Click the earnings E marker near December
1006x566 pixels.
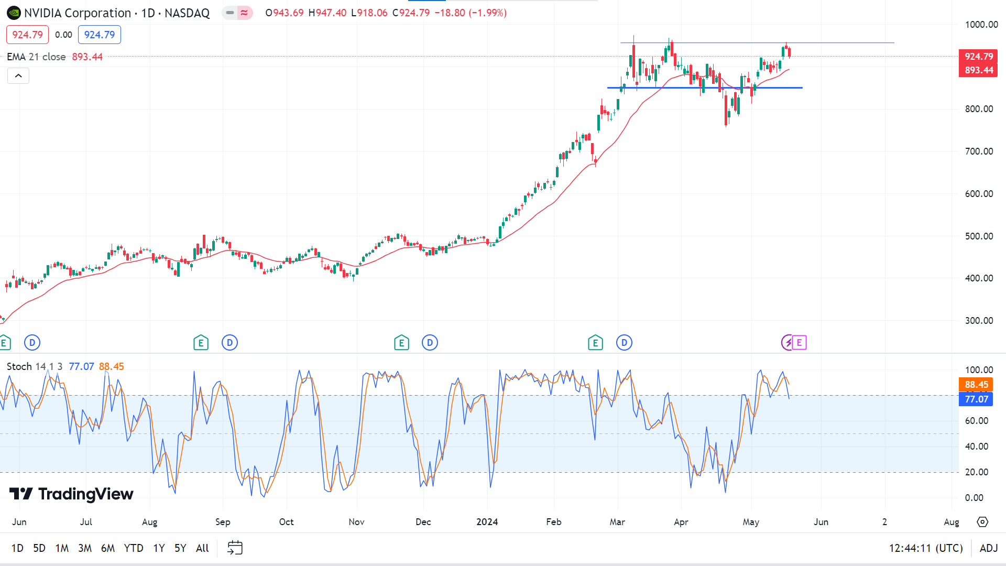click(401, 343)
